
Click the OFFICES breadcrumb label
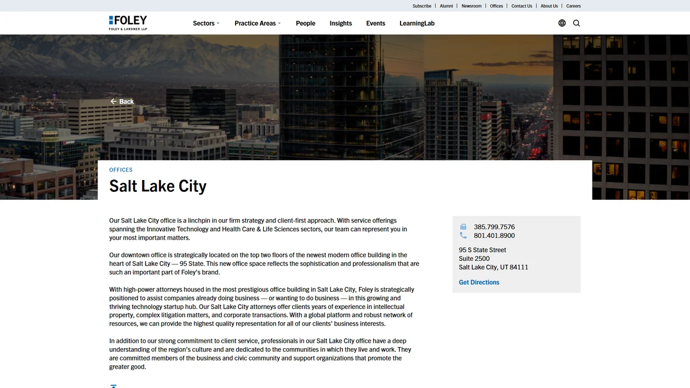point(121,170)
